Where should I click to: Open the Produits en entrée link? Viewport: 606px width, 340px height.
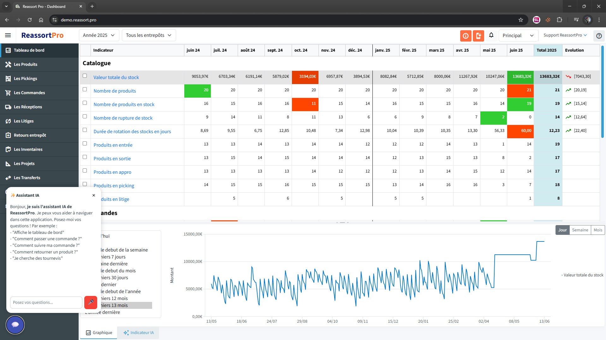click(113, 145)
